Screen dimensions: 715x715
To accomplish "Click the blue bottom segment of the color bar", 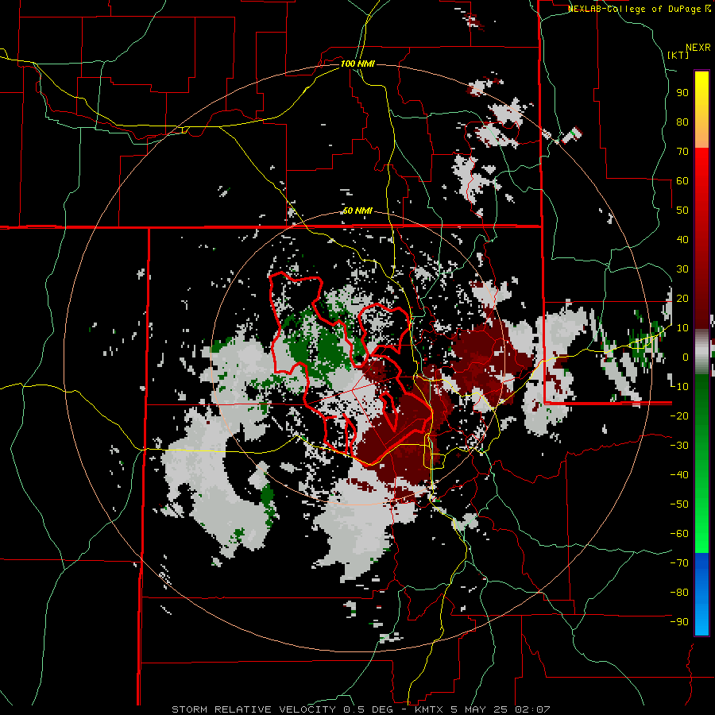I will (701, 594).
